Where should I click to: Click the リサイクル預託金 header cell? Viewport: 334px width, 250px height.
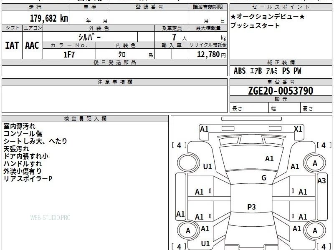click(x=208, y=45)
